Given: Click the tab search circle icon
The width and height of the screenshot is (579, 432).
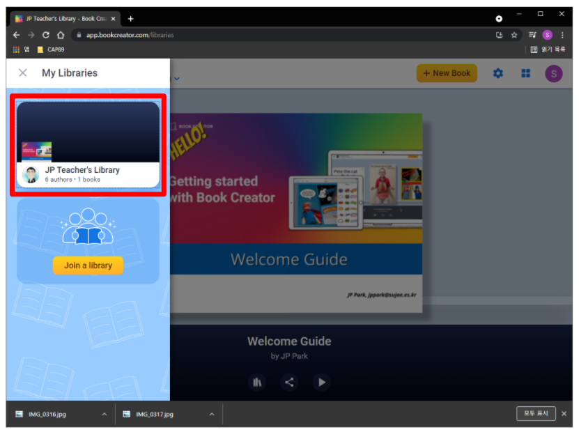Looking at the screenshot, I should [499, 19].
